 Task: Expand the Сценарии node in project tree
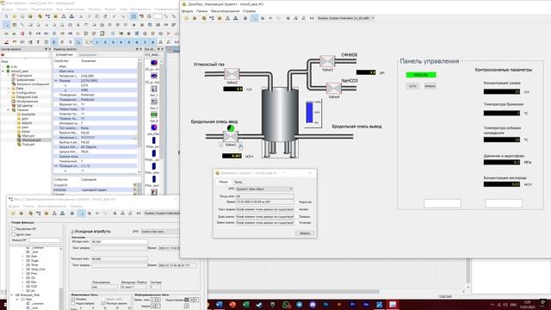9,75
